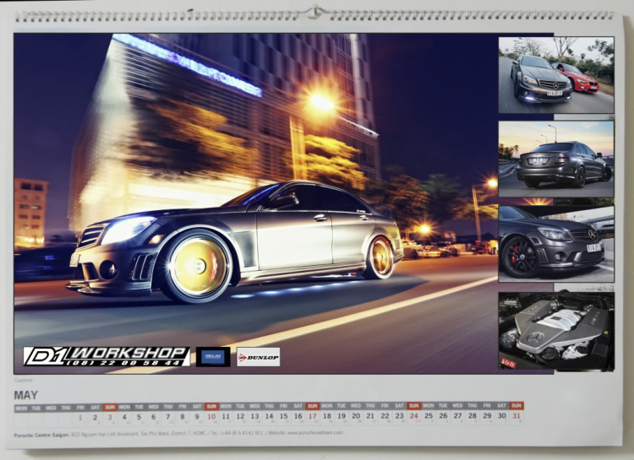Select date 26 on the calendar
The image size is (634, 460).
(x=443, y=415)
